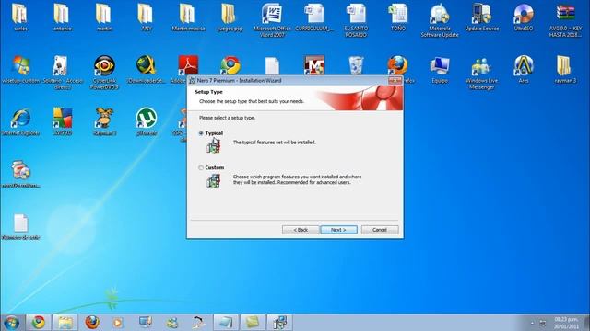Close the Nero 7 Installation Wizard window

pyautogui.click(x=395, y=80)
